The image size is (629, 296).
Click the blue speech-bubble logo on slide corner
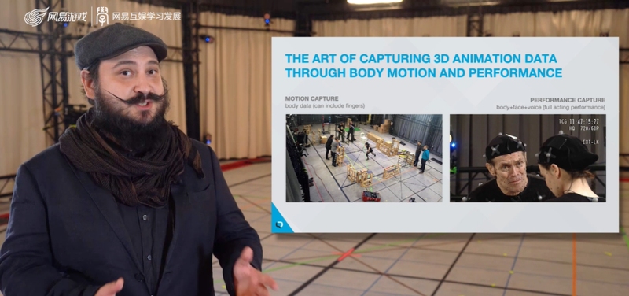coord(280,225)
